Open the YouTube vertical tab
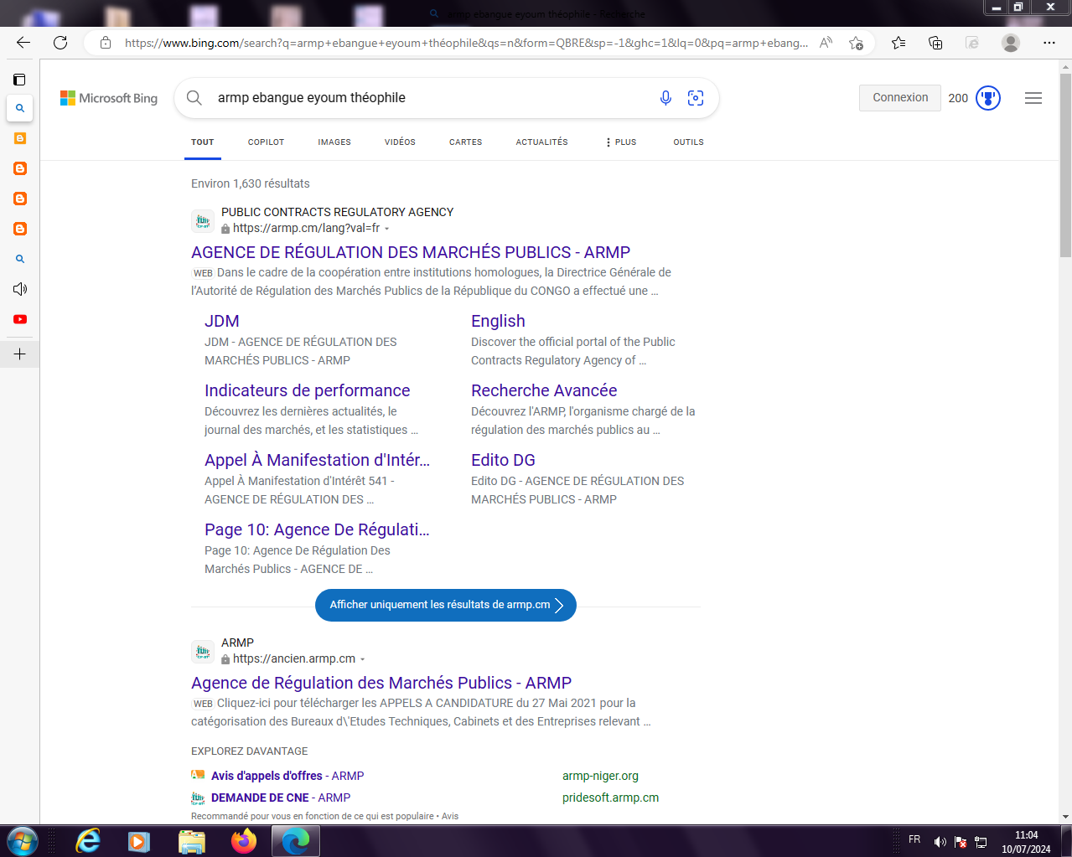This screenshot has width=1072, height=857. click(20, 319)
